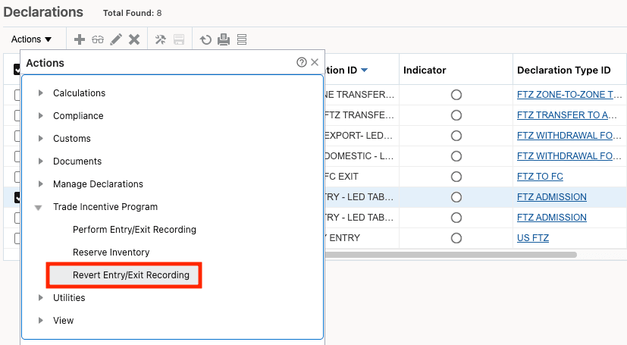Click the greyed floppy-disk save icon

[179, 39]
